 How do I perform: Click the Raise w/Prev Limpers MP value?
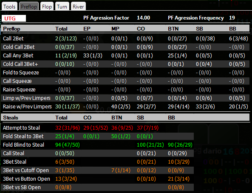click(121, 107)
